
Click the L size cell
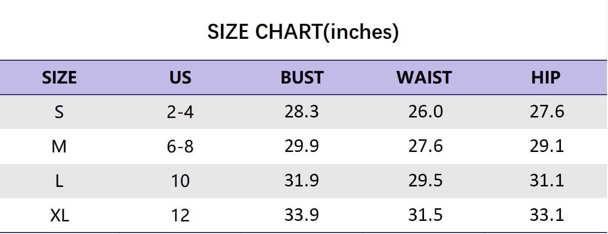pyautogui.click(x=59, y=181)
